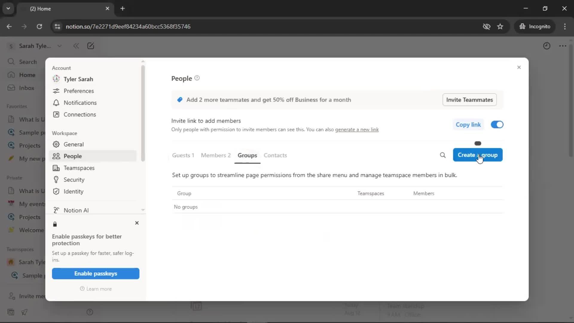Click the Identity shield icon

click(x=56, y=192)
